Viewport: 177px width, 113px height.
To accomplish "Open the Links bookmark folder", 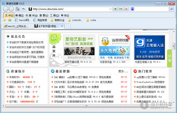I will pyautogui.click(x=91, y=20).
